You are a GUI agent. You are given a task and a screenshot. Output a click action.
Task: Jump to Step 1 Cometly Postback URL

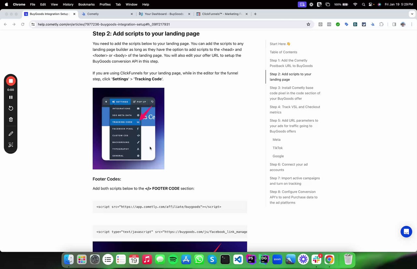click(x=291, y=63)
